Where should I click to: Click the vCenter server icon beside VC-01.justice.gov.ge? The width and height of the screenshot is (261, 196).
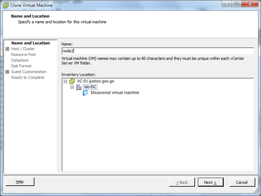[72, 81]
